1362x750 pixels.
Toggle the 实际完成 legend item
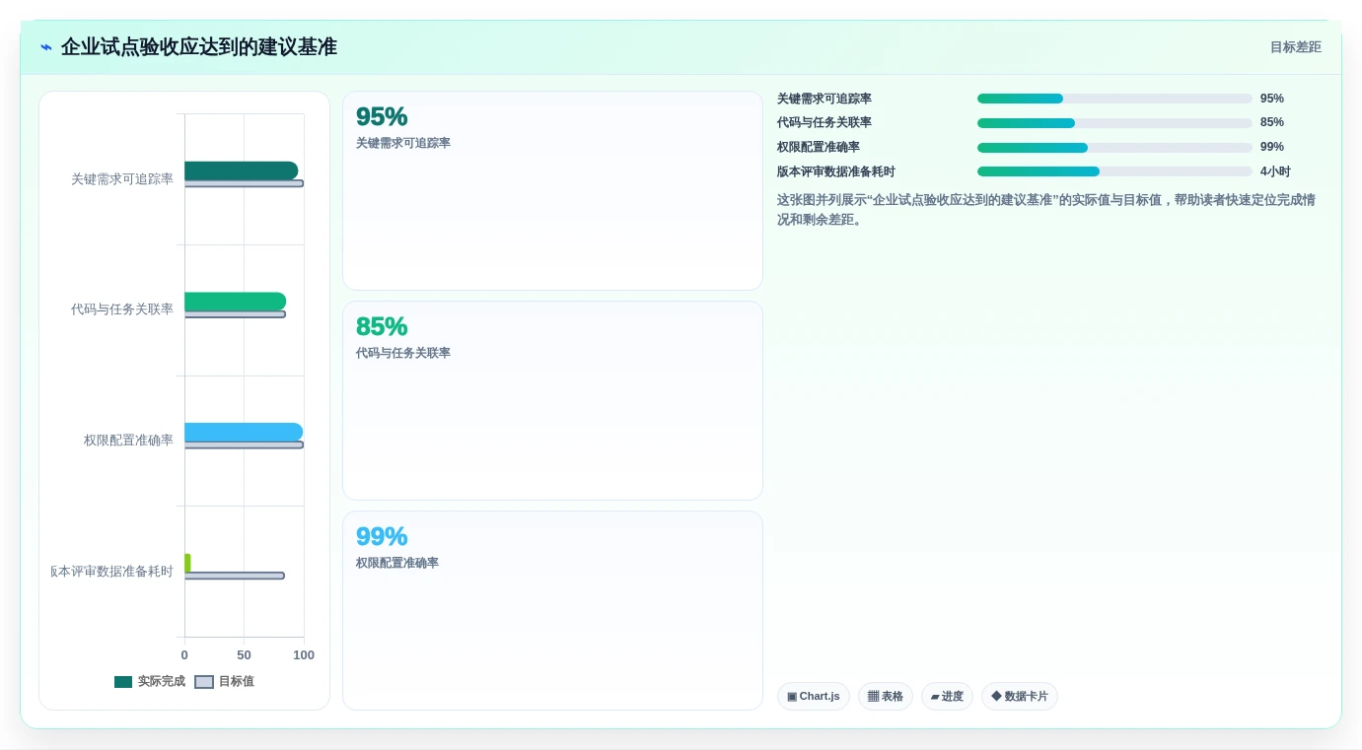click(150, 681)
